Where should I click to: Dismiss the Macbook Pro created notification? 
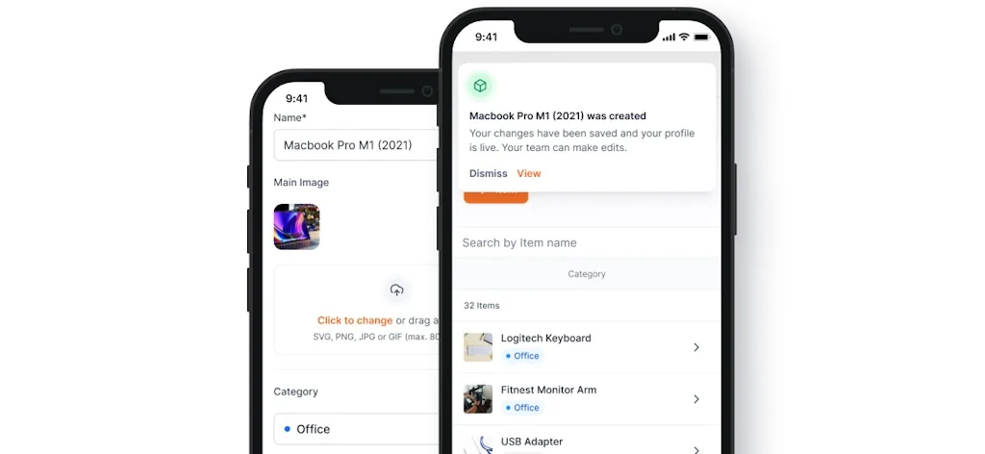tap(488, 173)
